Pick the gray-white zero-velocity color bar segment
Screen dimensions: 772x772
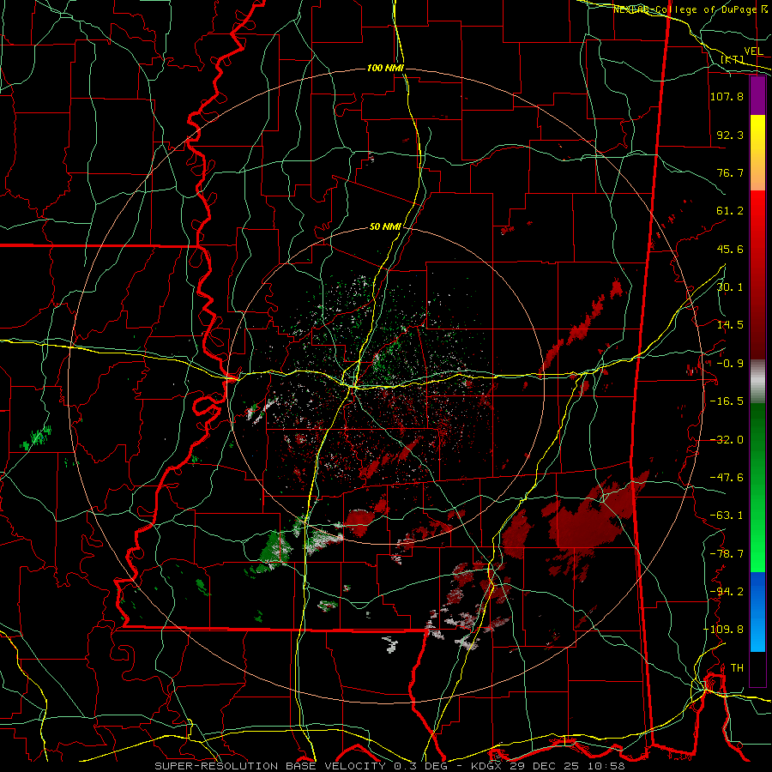click(757, 382)
